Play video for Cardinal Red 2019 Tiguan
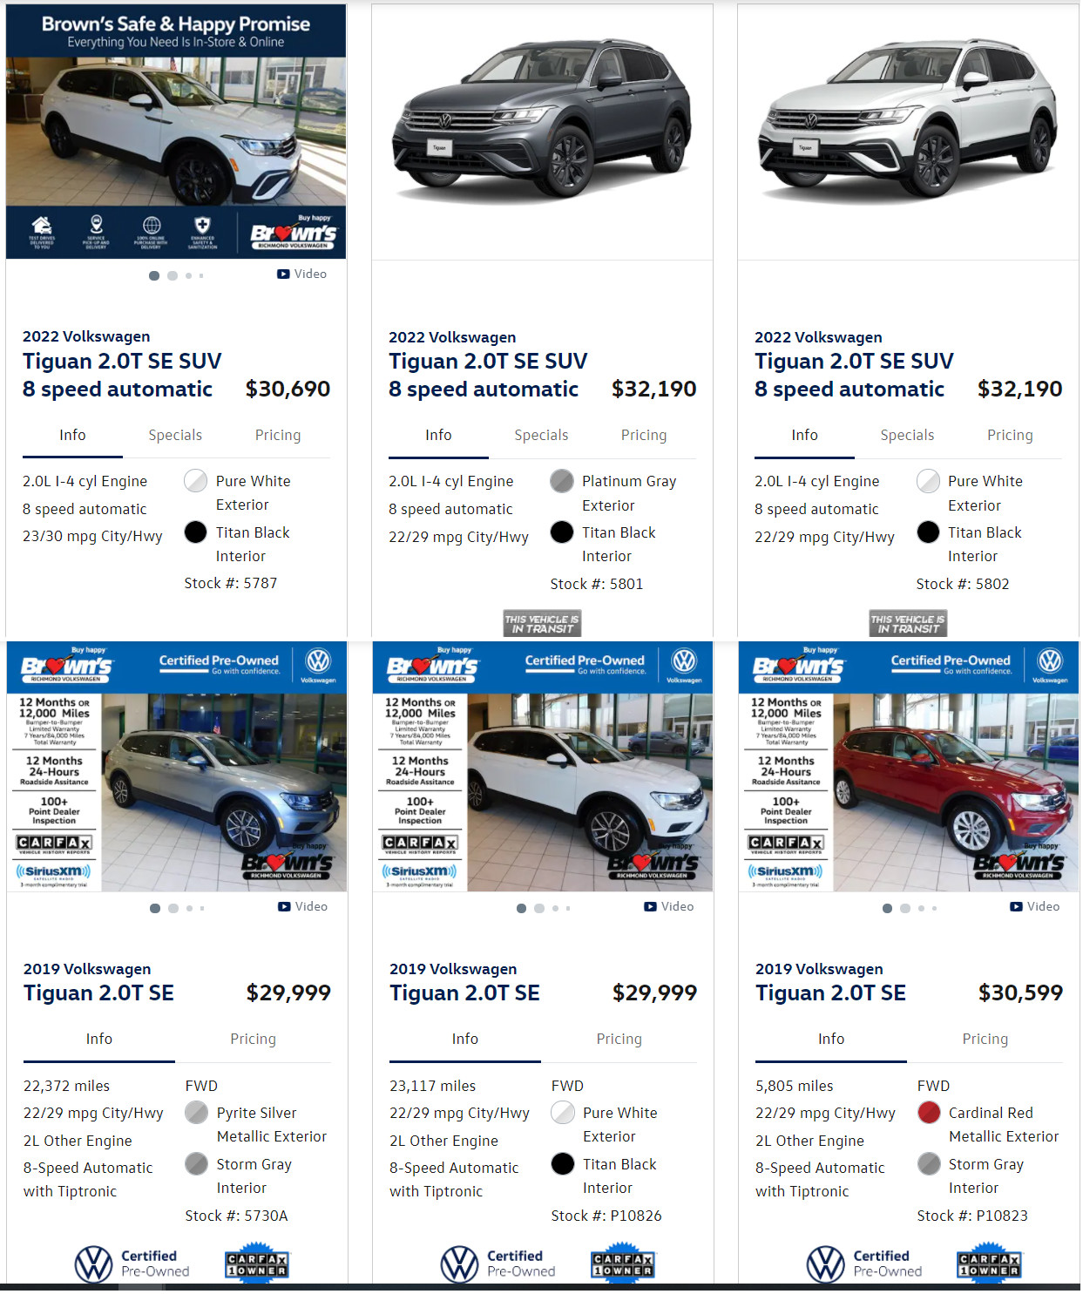Viewport: 1083px width, 1294px height. (1034, 906)
